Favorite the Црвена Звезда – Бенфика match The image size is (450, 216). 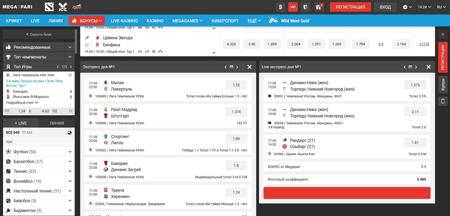point(87,45)
